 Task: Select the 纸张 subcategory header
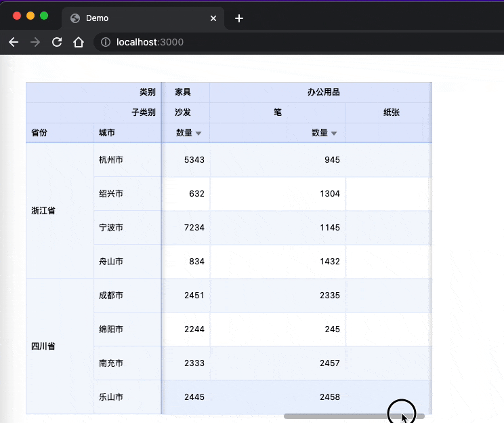click(388, 113)
